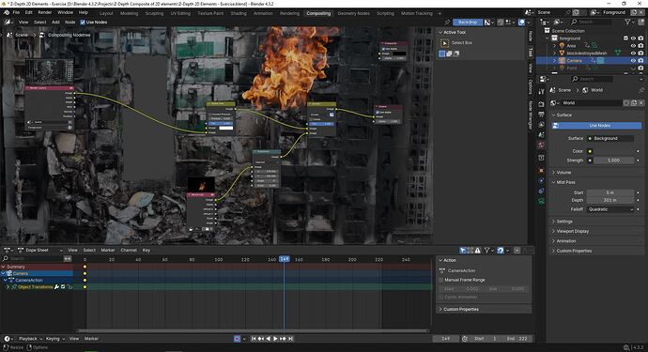Click the preview range clock icon
Screen dimensions: 648x352
pos(465,338)
